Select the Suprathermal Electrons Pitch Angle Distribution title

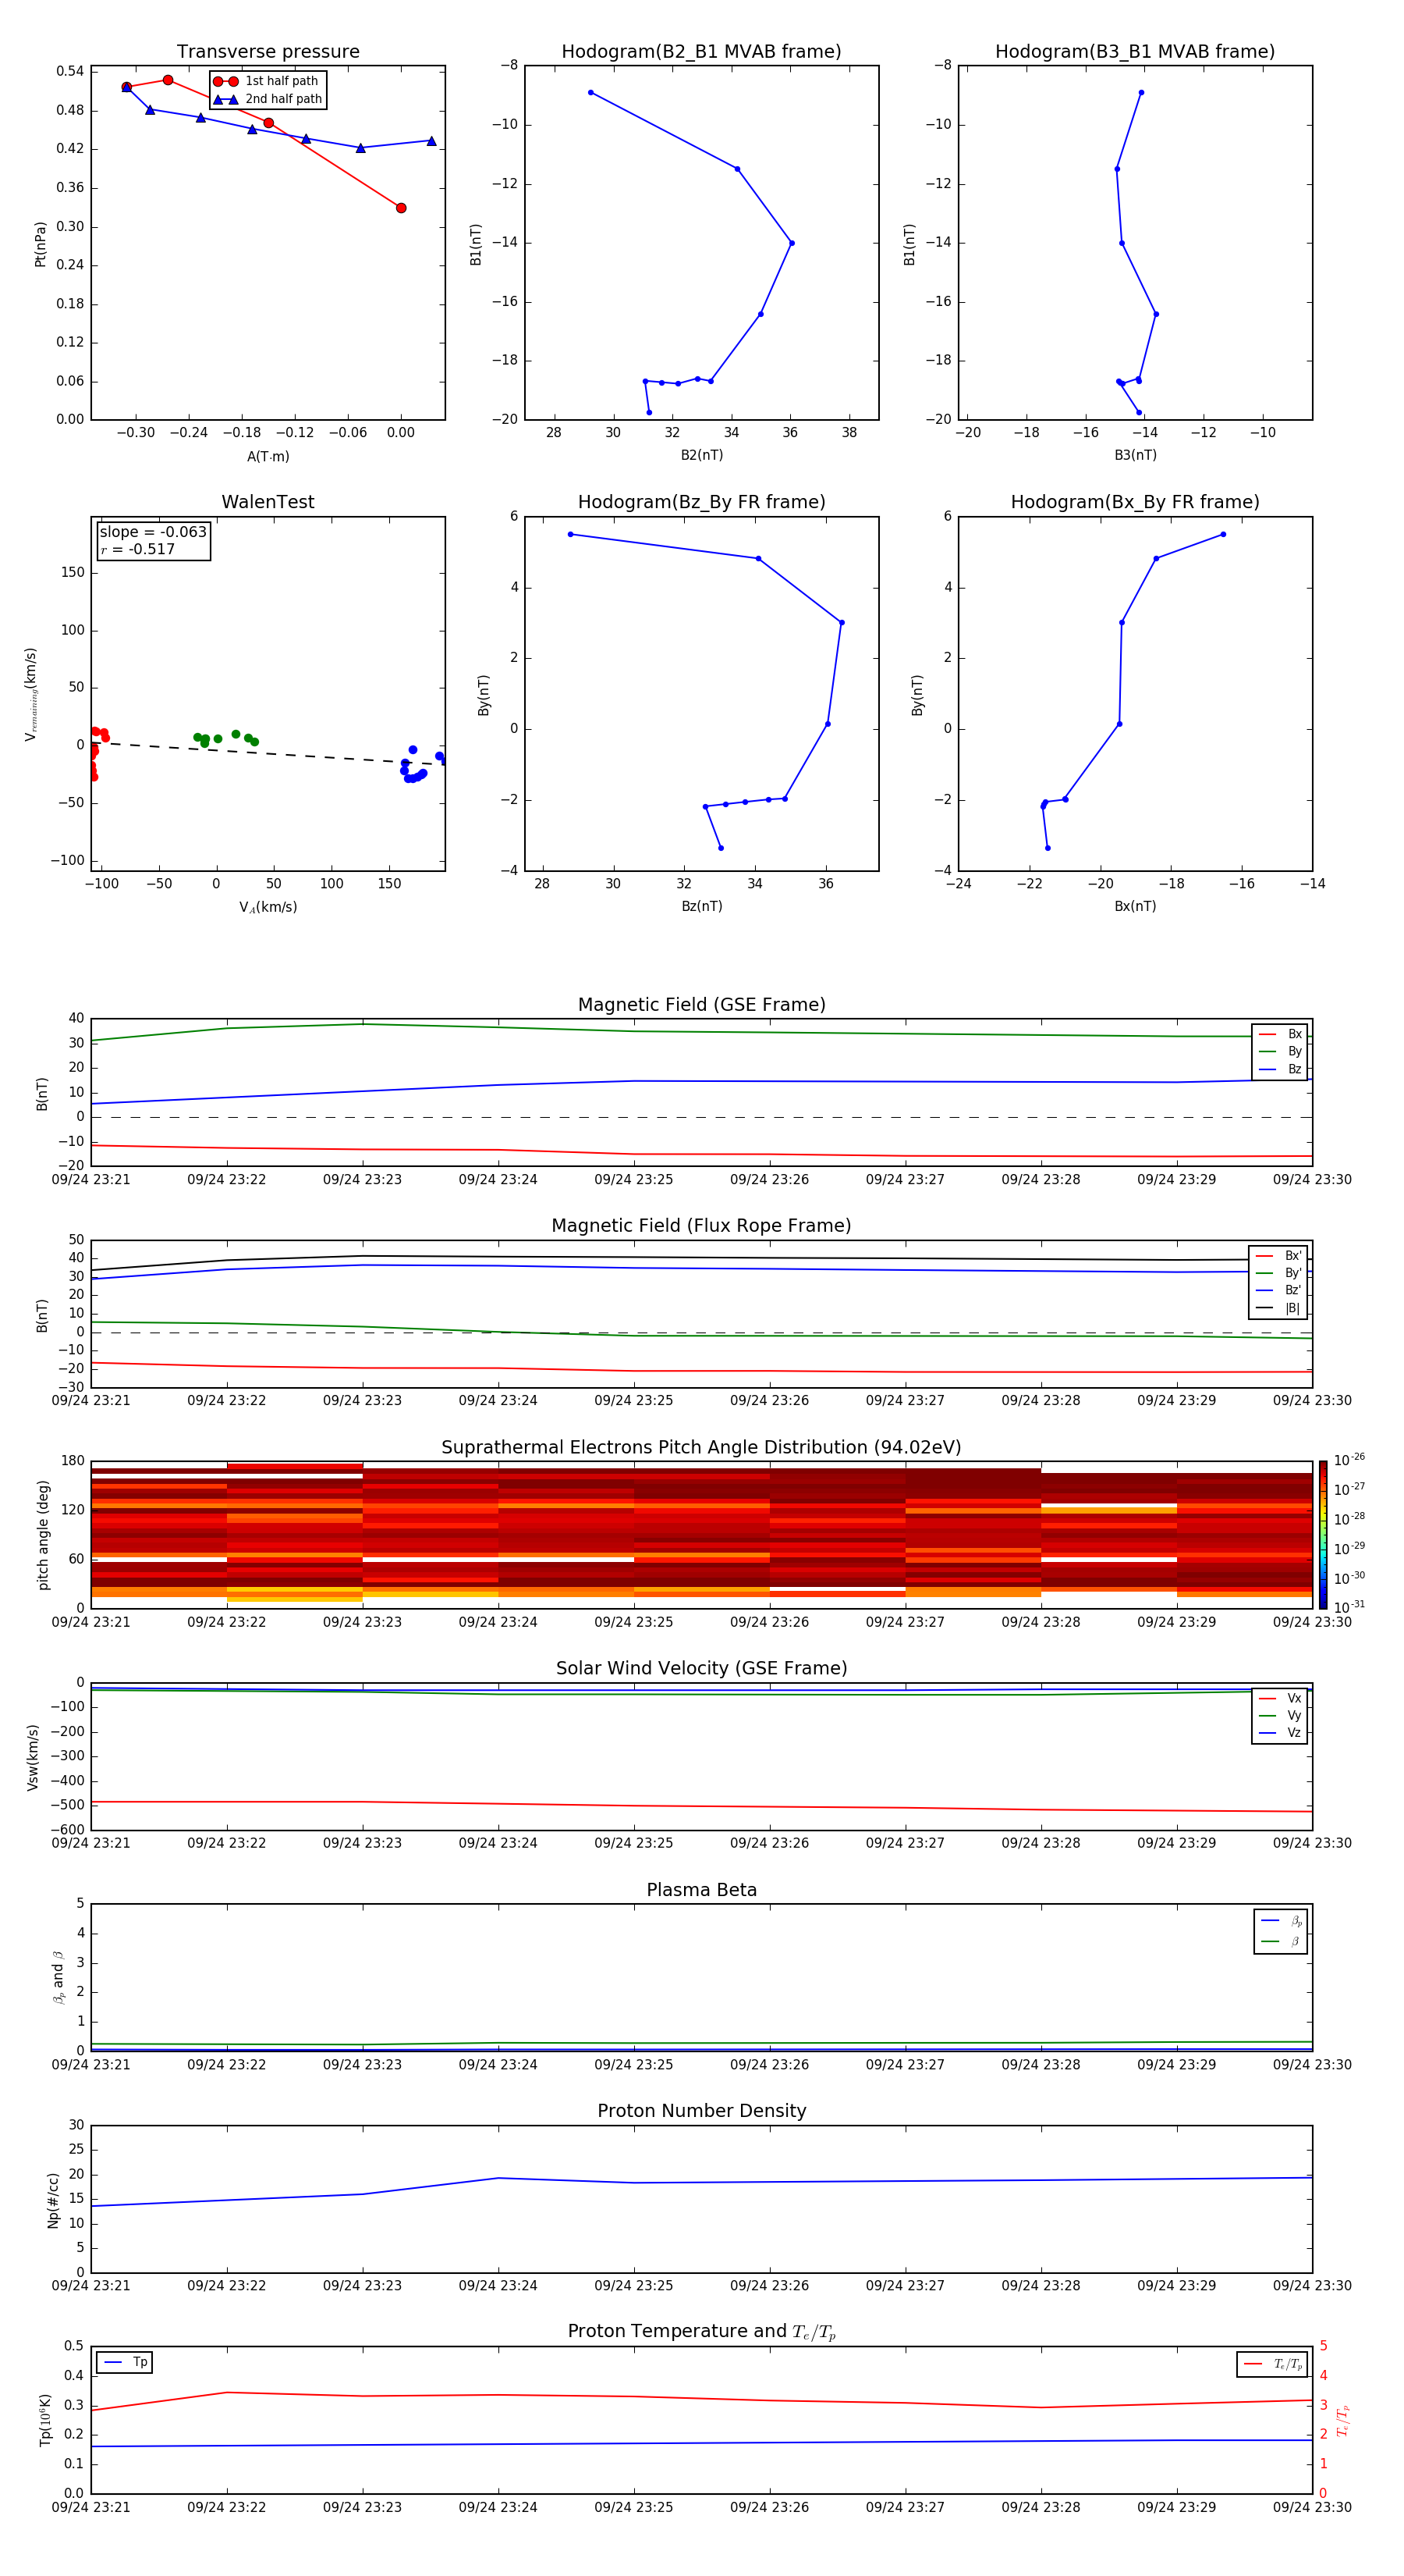(701, 1448)
